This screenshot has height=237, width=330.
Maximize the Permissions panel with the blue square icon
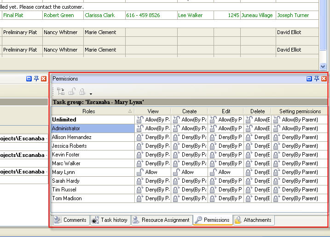[309, 79]
